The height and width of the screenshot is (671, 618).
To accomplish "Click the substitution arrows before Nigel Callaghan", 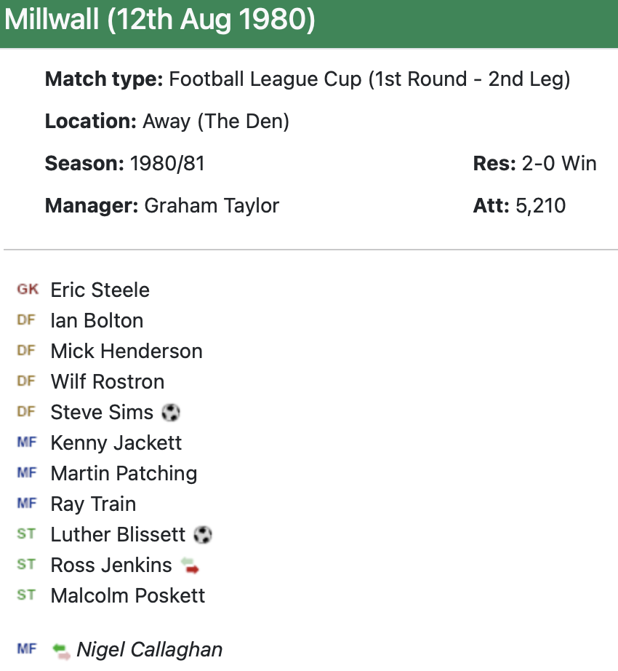I will 61,650.
